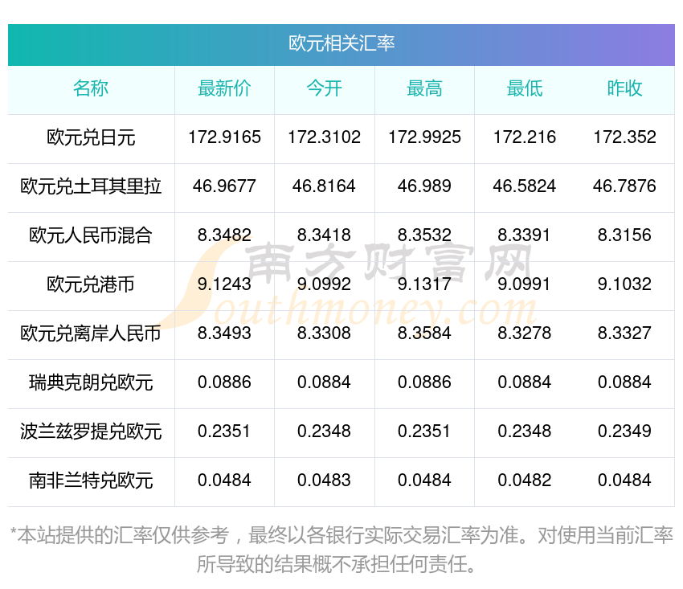Click 波兰兹罗提兑欧元 昨收 value 0.2349

pos(624,432)
